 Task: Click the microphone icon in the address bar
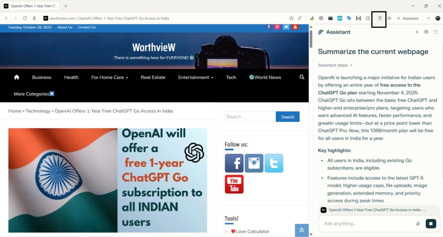point(34,18)
